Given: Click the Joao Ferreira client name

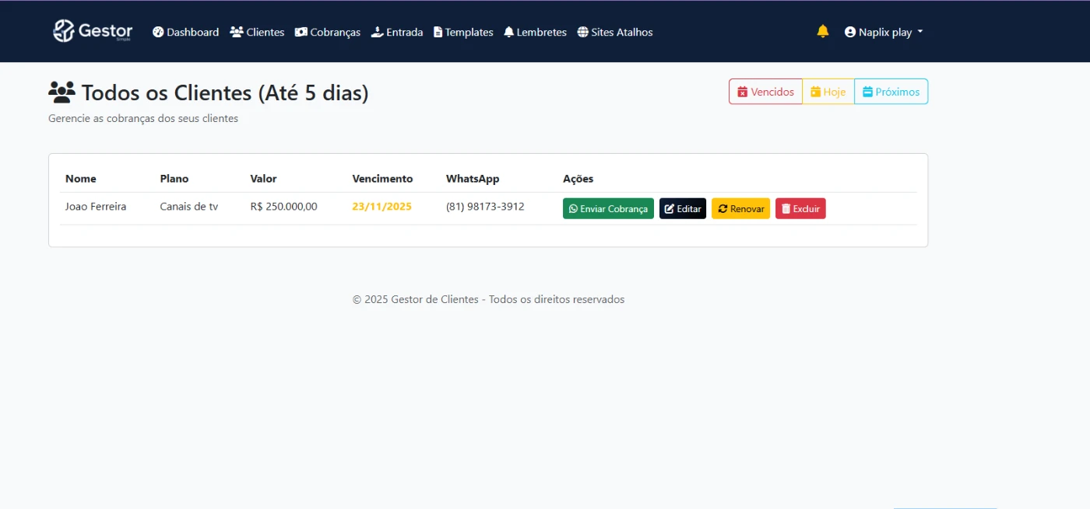Looking at the screenshot, I should point(96,207).
